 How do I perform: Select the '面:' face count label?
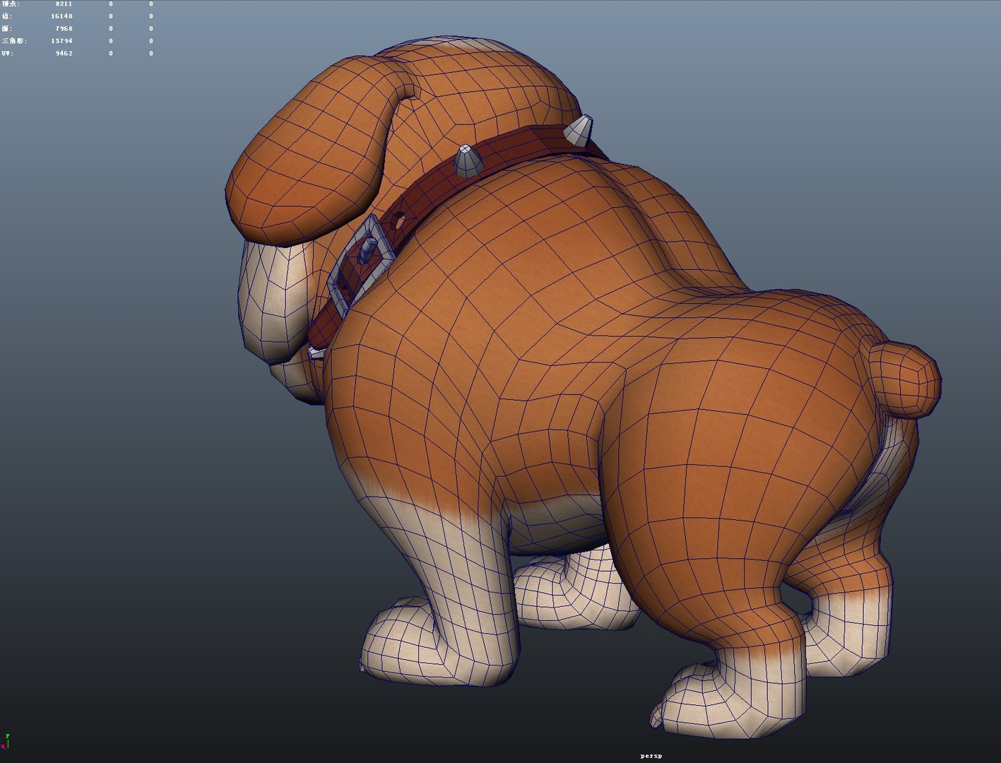(7, 29)
